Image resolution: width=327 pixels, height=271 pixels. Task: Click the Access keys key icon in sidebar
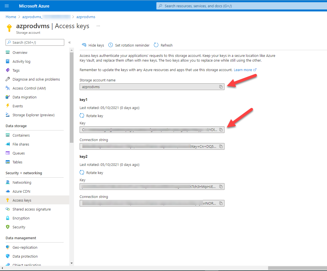coord(8,200)
